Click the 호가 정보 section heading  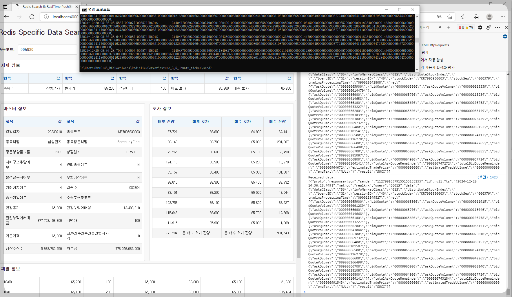(162, 108)
